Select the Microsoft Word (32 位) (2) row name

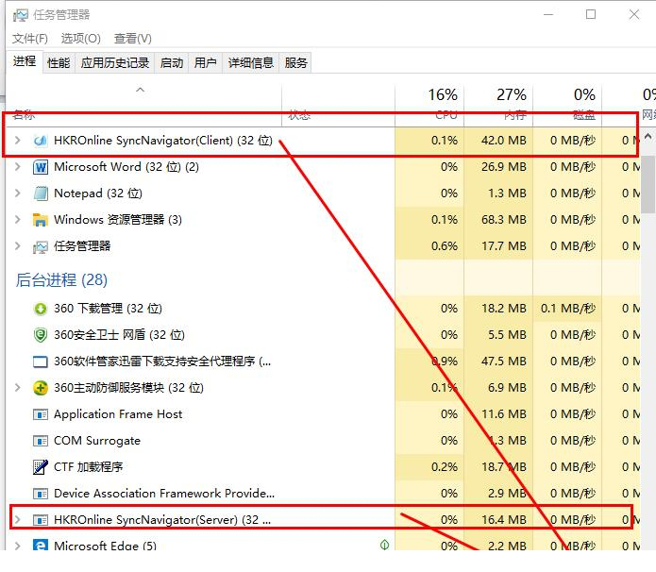tap(126, 167)
